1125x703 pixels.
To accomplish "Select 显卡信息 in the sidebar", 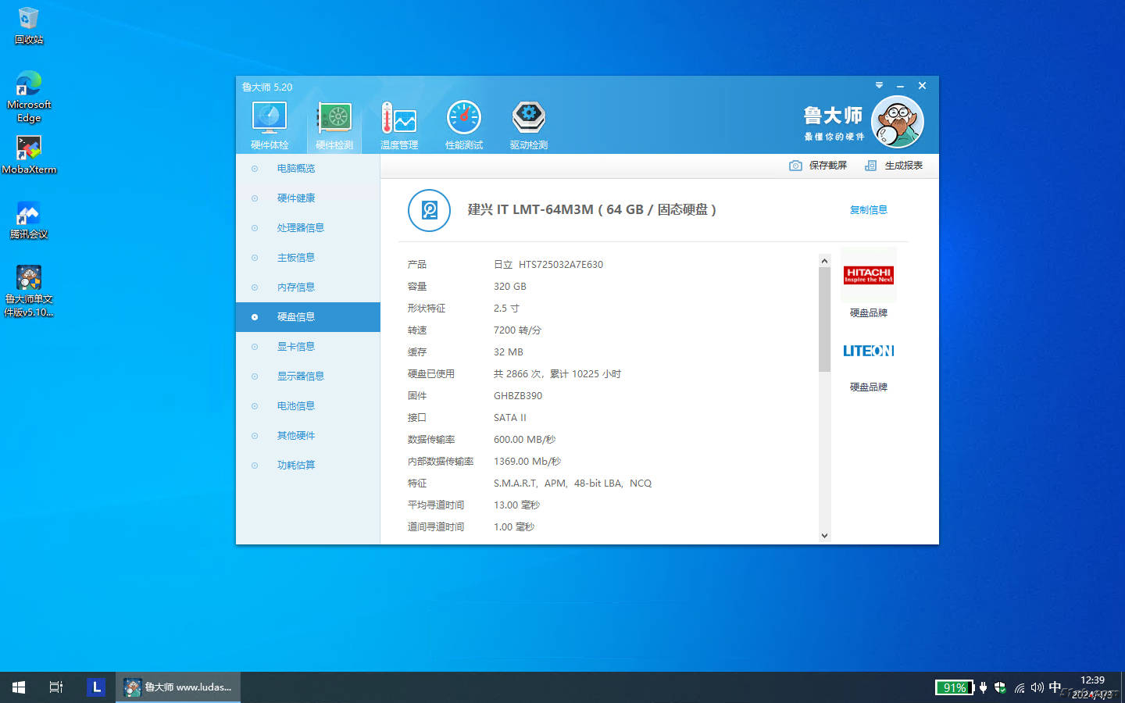I will click(296, 347).
